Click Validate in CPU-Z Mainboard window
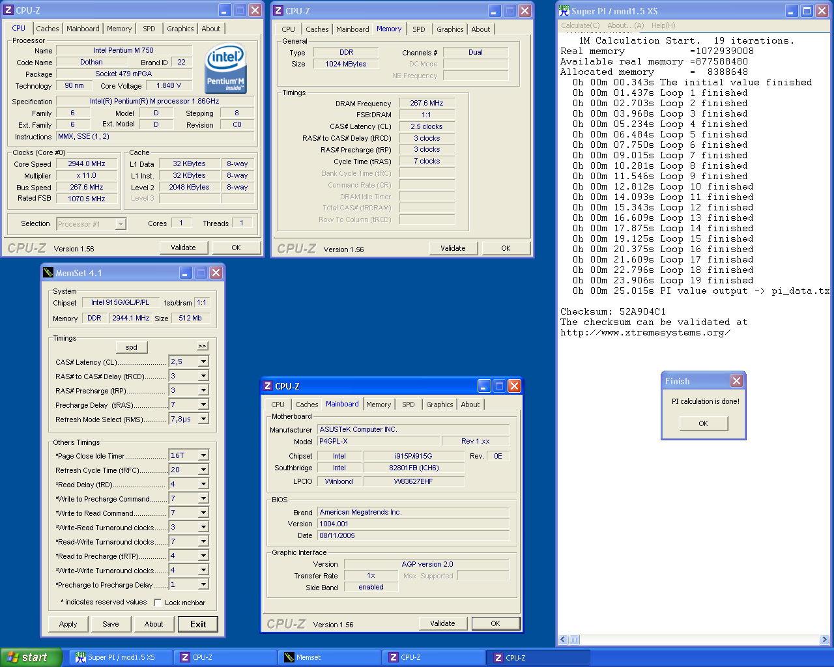Screen dimensions: 834x667 [442, 623]
